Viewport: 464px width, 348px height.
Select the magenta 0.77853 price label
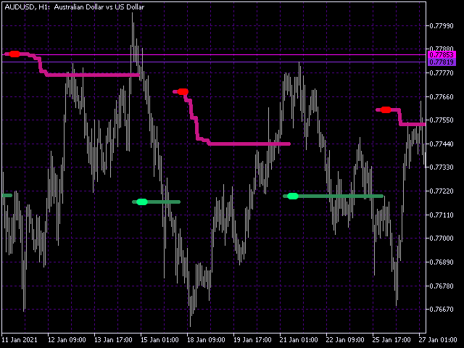pos(442,55)
